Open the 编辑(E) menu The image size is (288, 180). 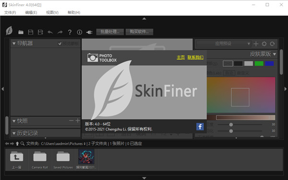tap(31, 12)
